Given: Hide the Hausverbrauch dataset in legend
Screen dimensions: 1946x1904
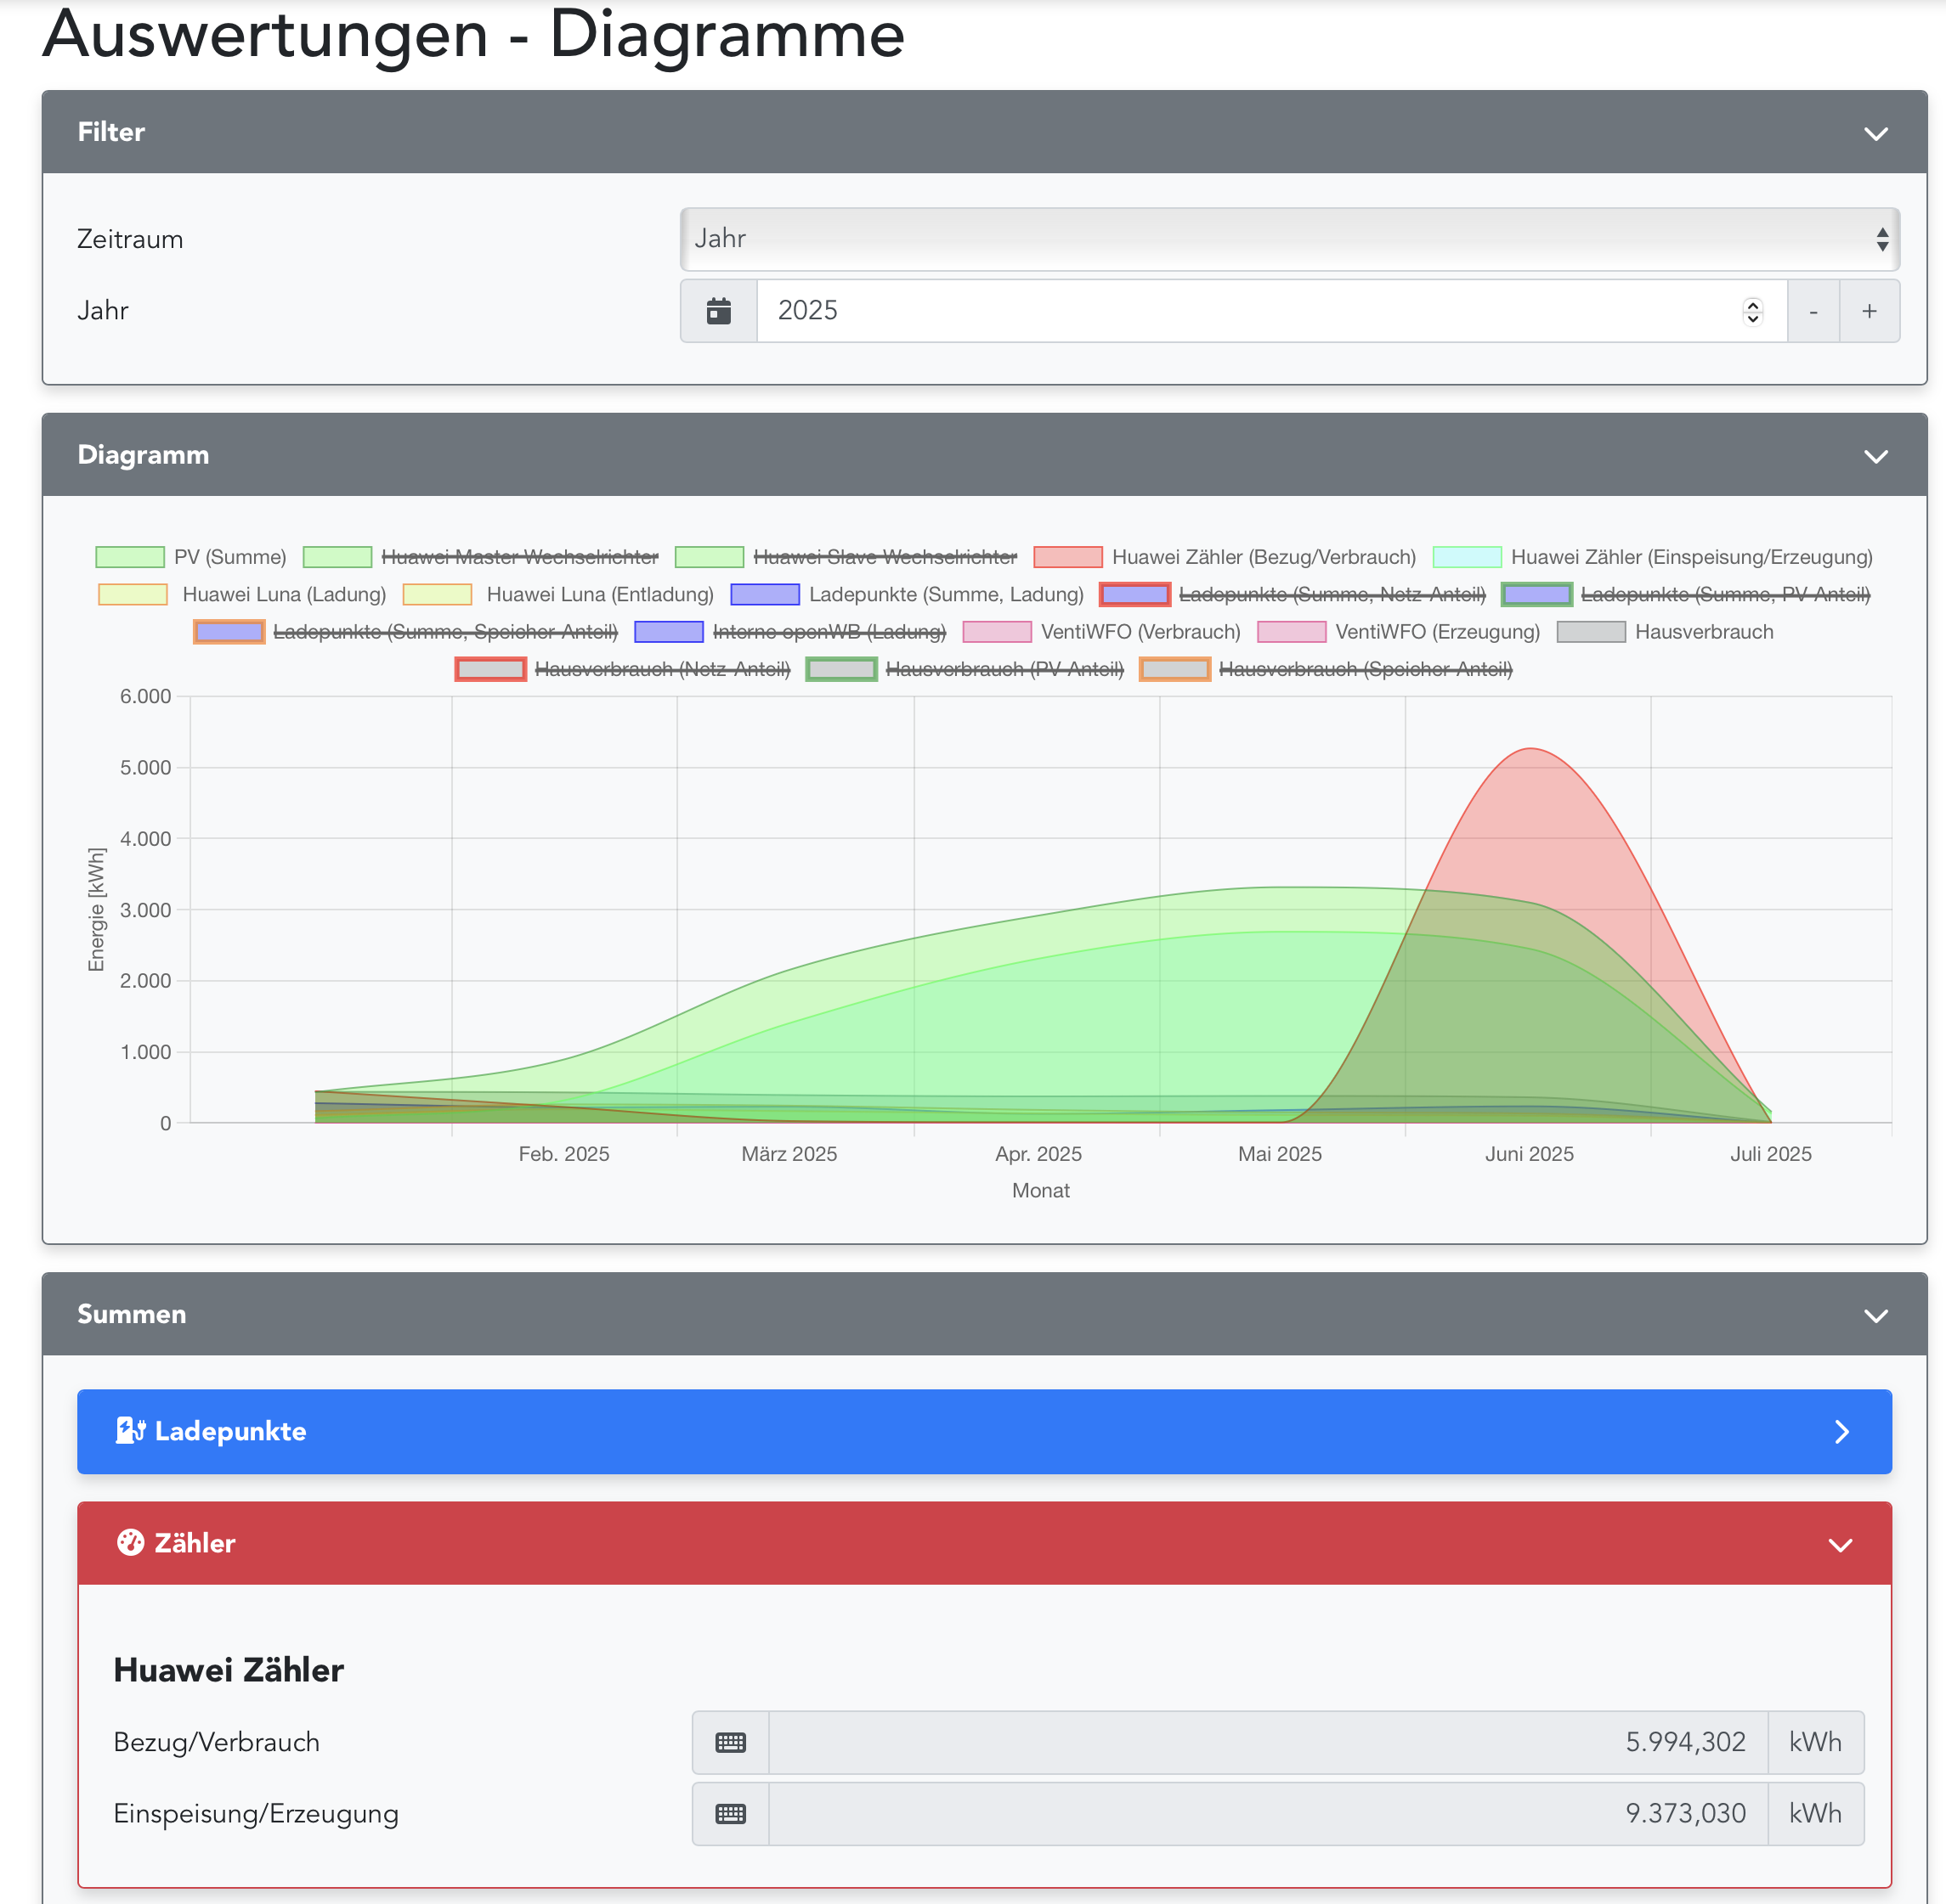Looking at the screenshot, I should 1703,632.
